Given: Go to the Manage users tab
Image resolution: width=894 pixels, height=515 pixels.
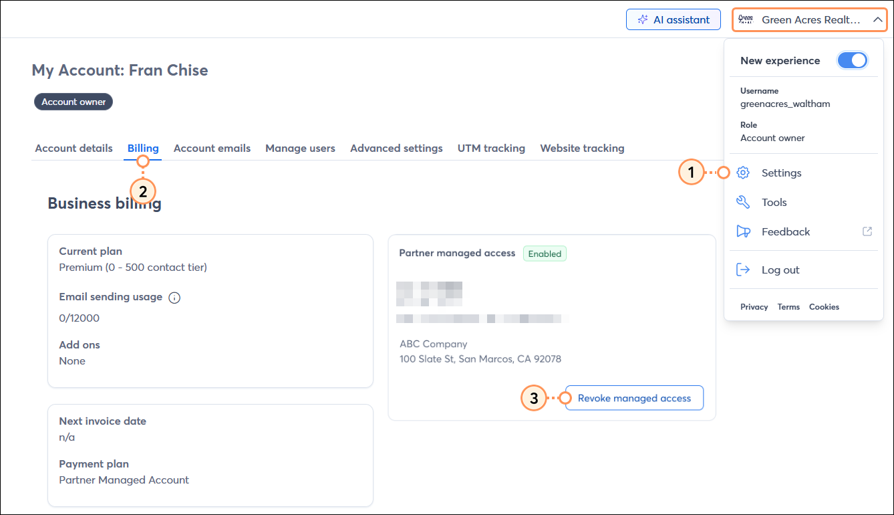Looking at the screenshot, I should coord(300,148).
